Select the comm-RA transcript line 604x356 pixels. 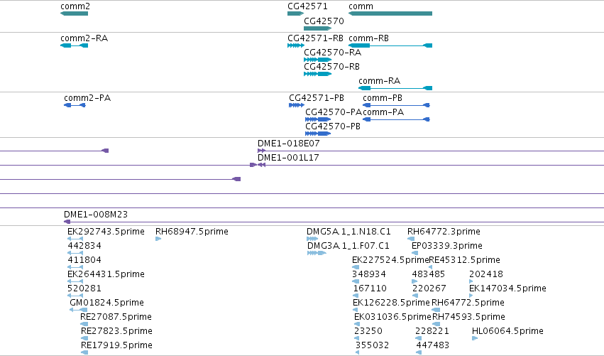(x=395, y=88)
